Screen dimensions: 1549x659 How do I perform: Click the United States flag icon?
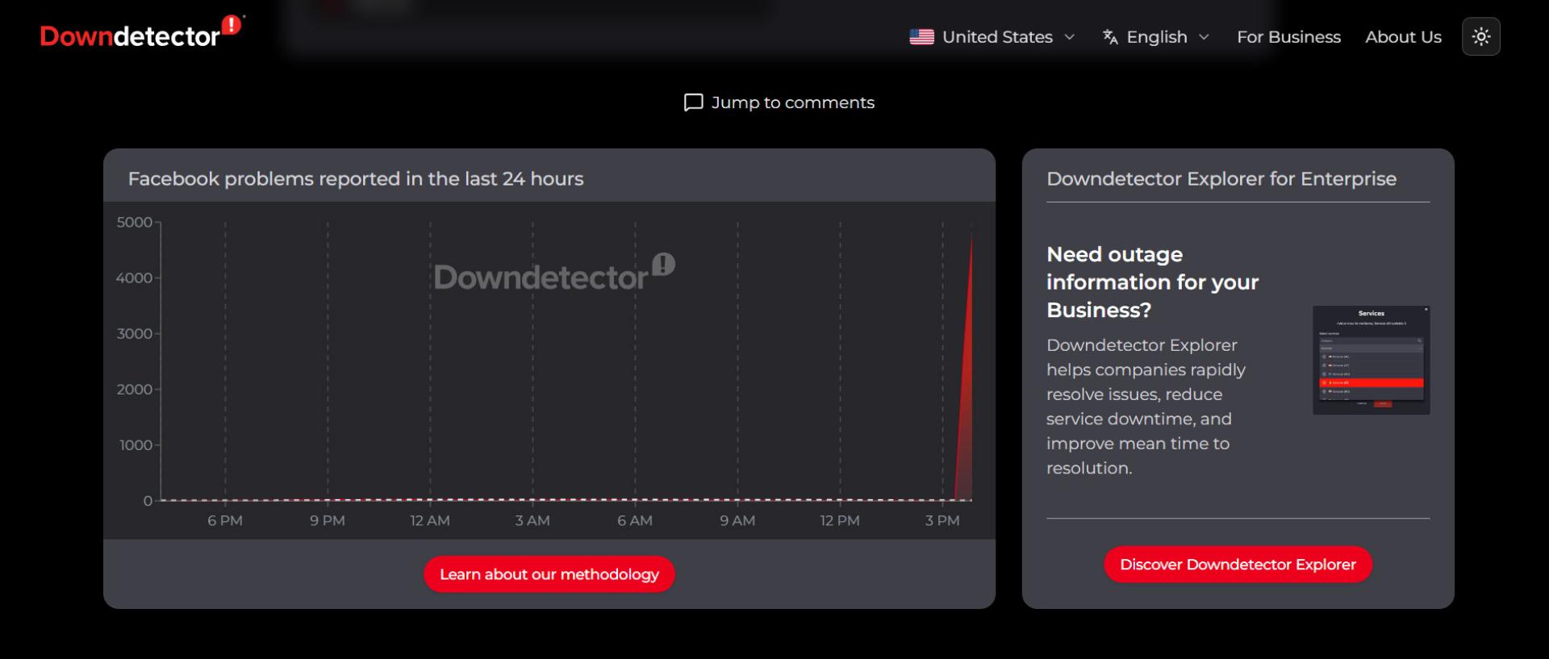pyautogui.click(x=921, y=37)
